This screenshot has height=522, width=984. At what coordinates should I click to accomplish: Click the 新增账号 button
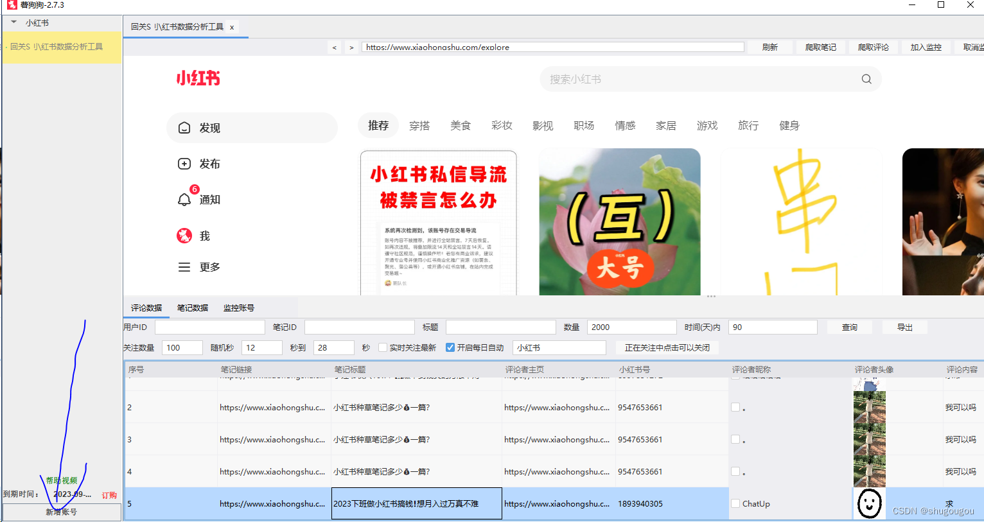62,512
